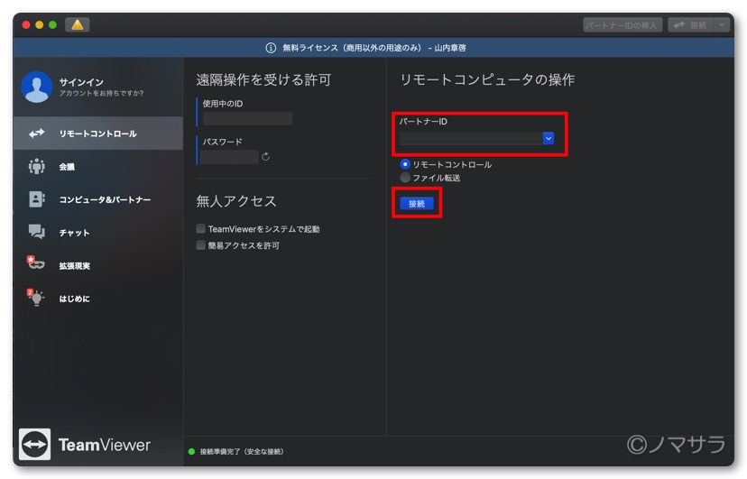Image resolution: width=747 pixels, height=479 pixels.
Task: Click the user avatar icon
Action: pos(36,88)
